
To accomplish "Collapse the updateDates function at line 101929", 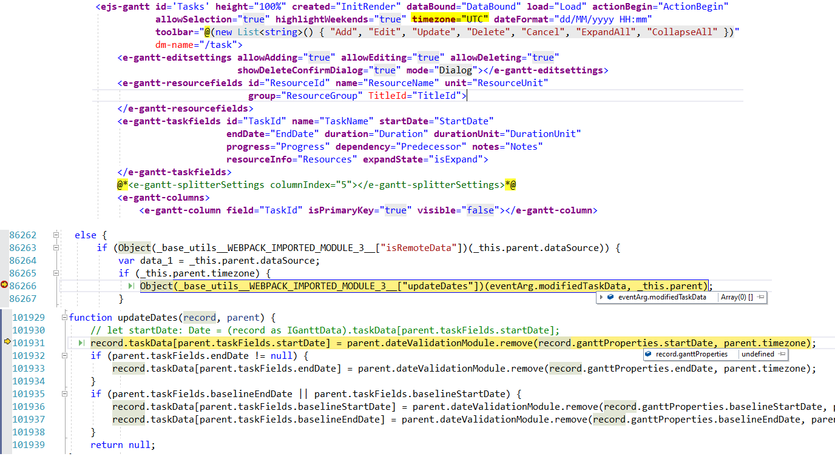I will pyautogui.click(x=64, y=317).
